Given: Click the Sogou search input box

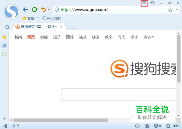Looking at the screenshot, I should 119,94.
